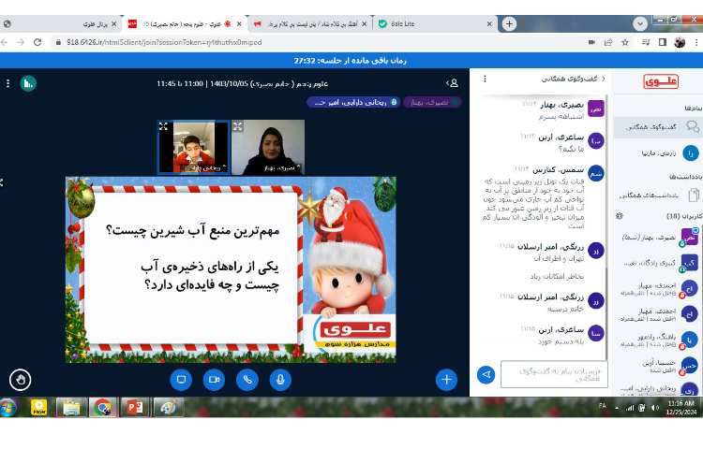
Task: Select first احمدی، مهیار user entry
Action: click(658, 289)
